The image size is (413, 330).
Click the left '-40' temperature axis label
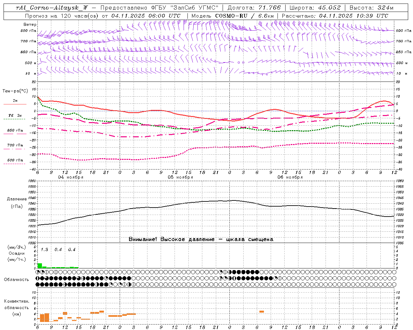[x=33, y=169]
